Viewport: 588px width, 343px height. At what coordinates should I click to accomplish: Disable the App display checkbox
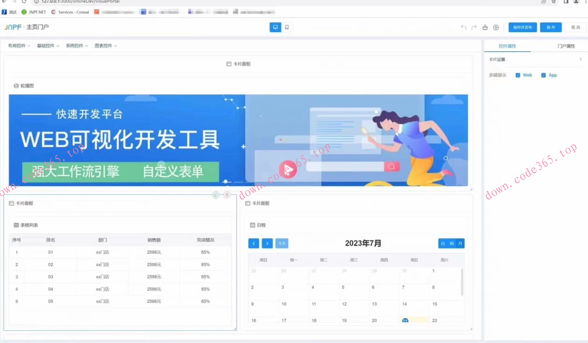[x=543, y=75]
